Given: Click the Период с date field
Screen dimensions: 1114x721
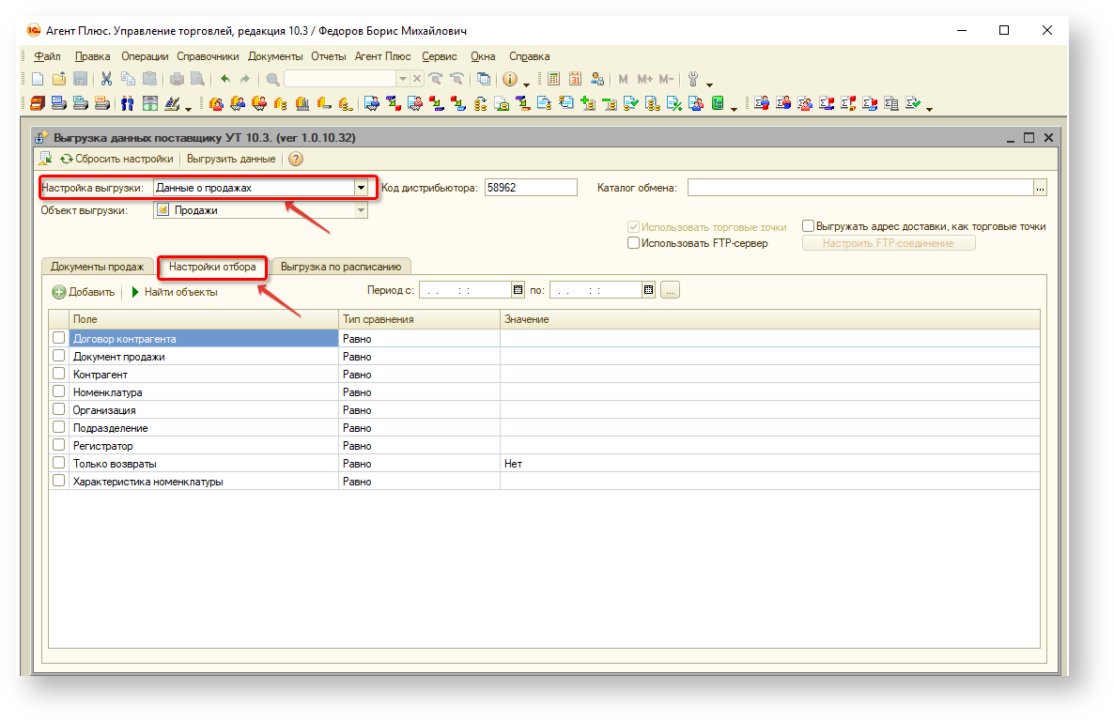Looking at the screenshot, I should point(466,290).
